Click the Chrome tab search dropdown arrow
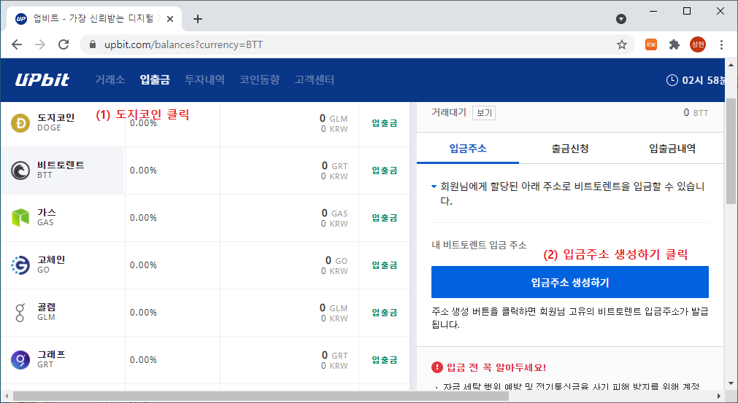The image size is (738, 403). point(621,19)
